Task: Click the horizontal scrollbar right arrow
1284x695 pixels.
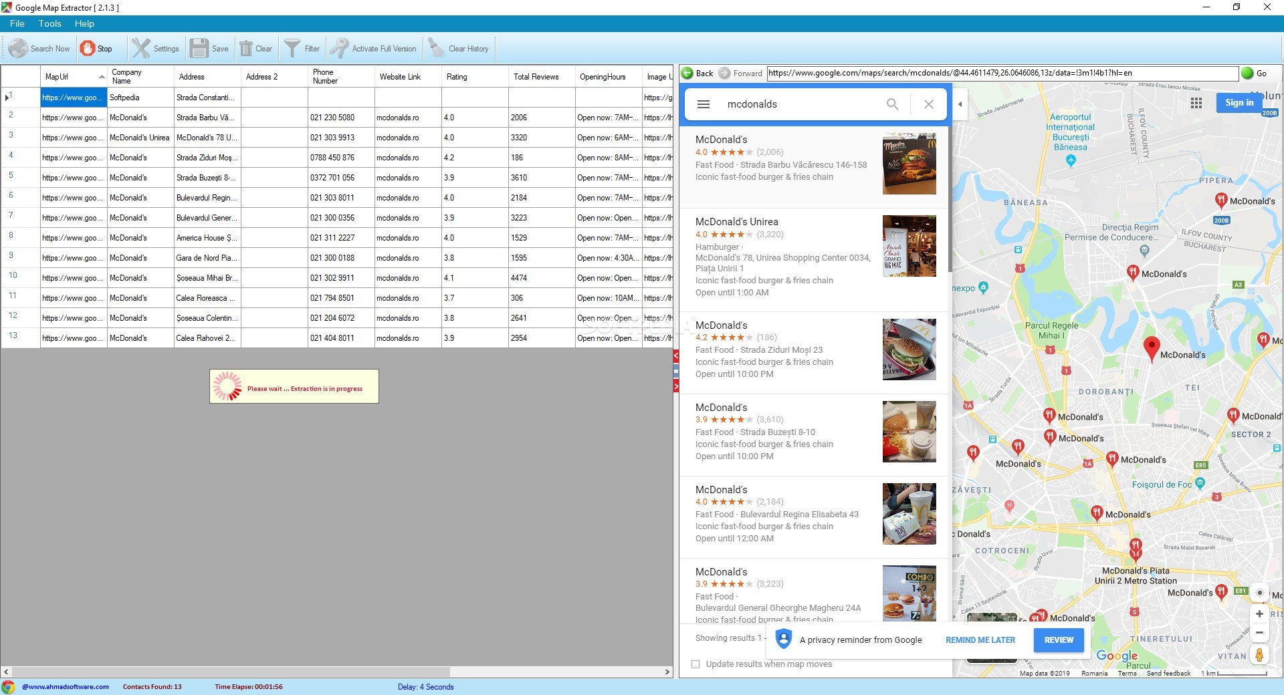Action: [x=667, y=672]
